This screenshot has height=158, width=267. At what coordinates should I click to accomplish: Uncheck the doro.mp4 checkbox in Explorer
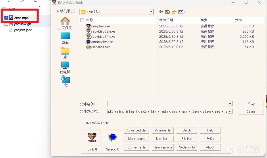click(x=6, y=18)
